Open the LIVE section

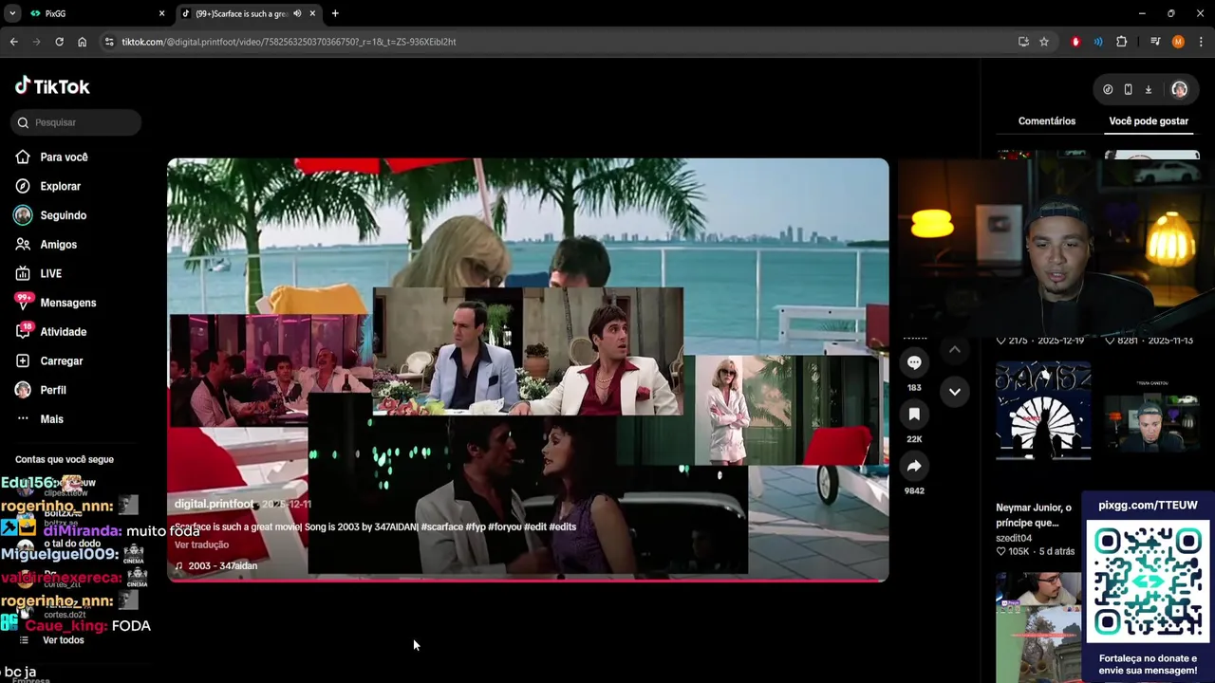click(50, 273)
